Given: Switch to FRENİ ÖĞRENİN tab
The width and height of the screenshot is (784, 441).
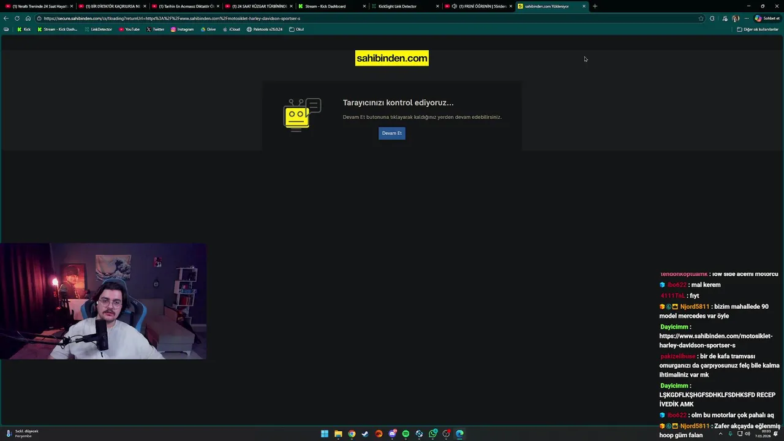Looking at the screenshot, I should (478, 6).
